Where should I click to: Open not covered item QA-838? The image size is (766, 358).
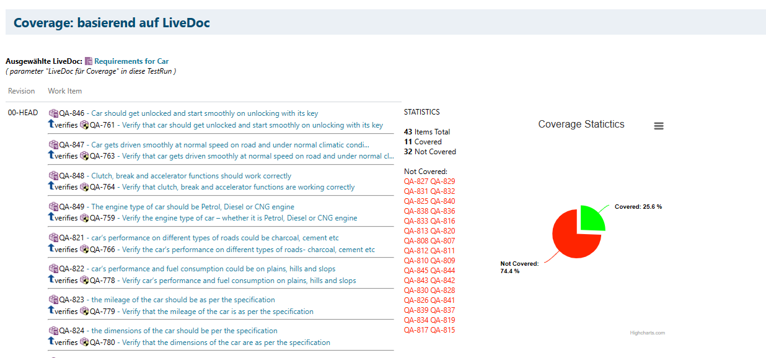click(416, 211)
